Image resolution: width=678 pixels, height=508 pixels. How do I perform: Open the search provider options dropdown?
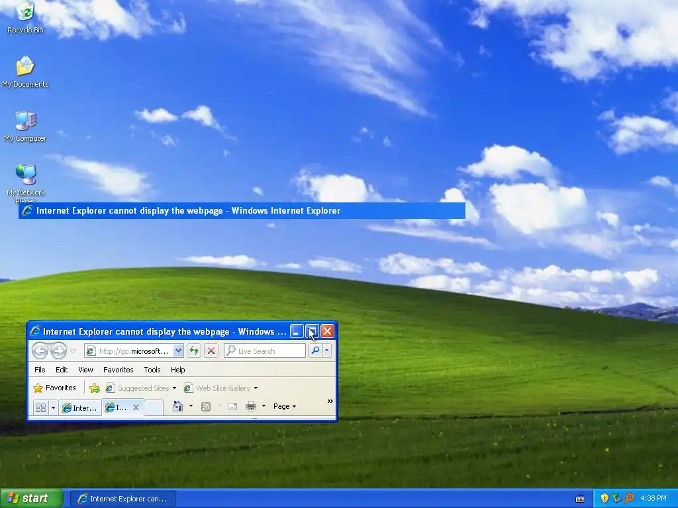(327, 351)
